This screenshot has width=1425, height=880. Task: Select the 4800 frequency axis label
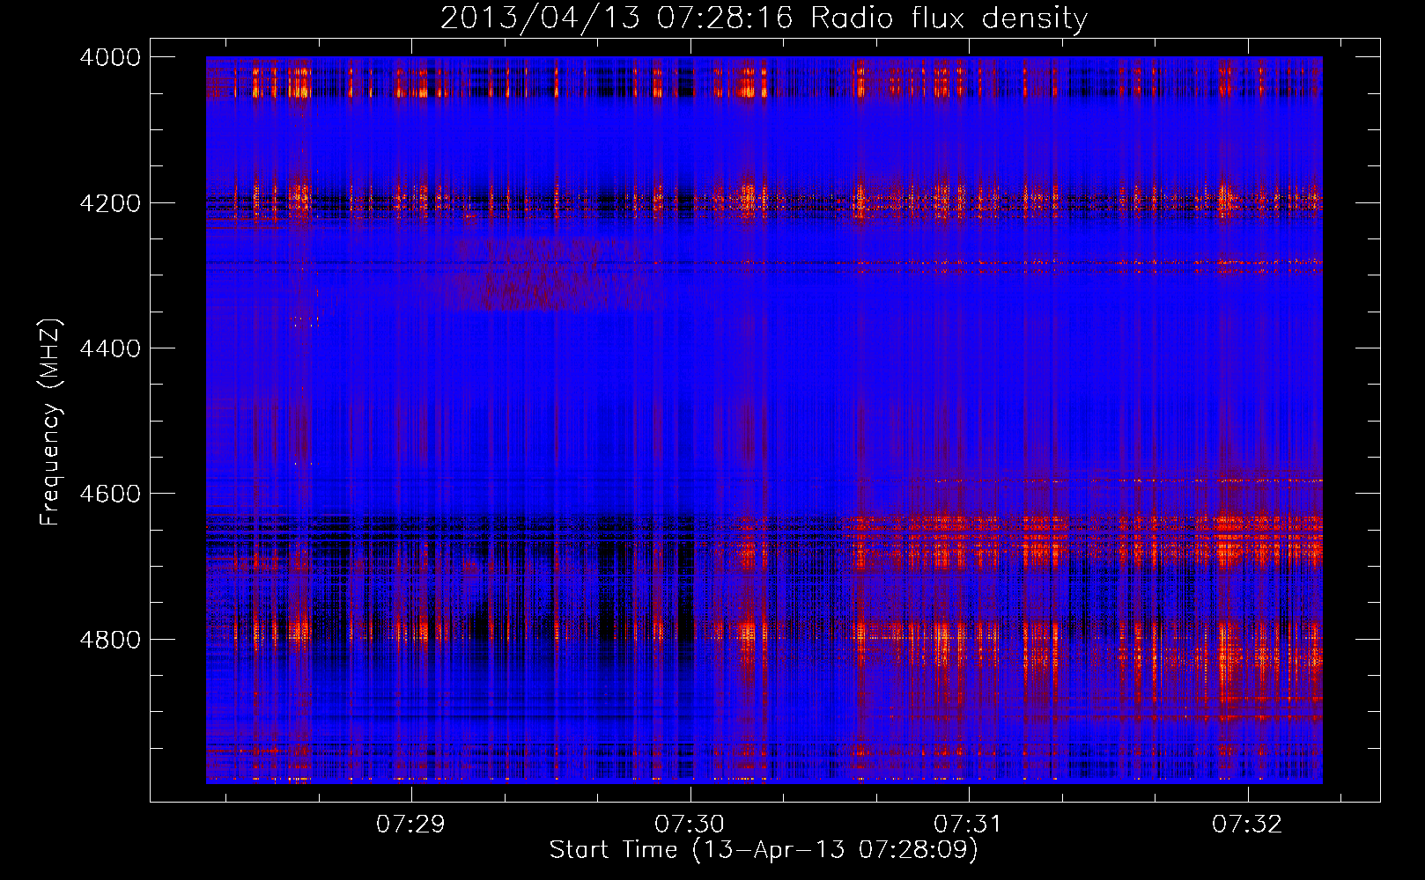click(x=110, y=640)
